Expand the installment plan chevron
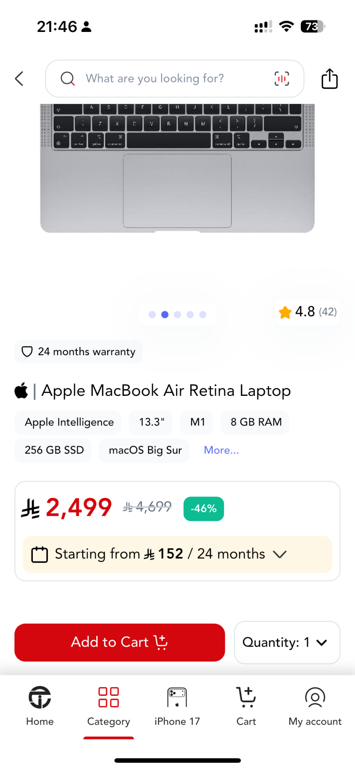 (x=280, y=554)
